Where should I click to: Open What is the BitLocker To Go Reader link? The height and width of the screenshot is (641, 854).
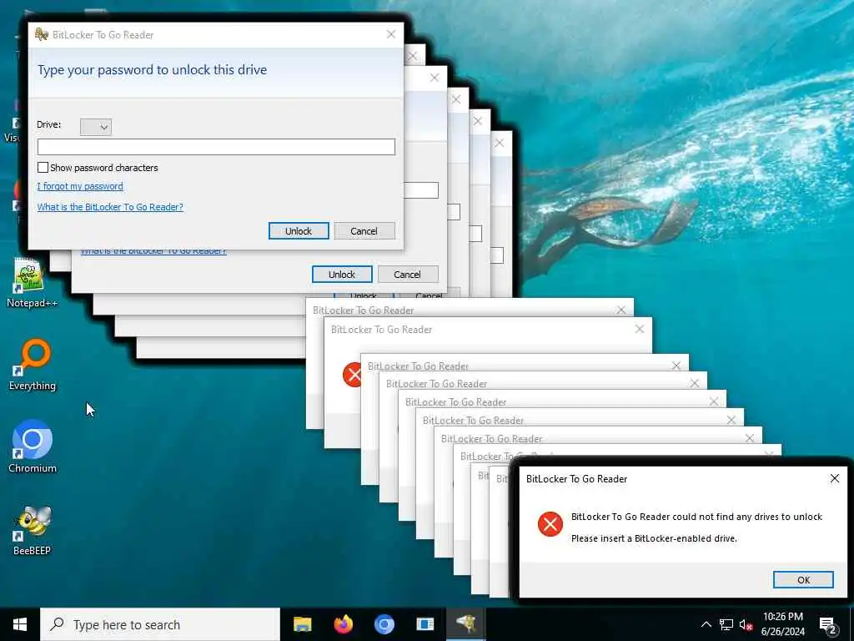tap(110, 207)
